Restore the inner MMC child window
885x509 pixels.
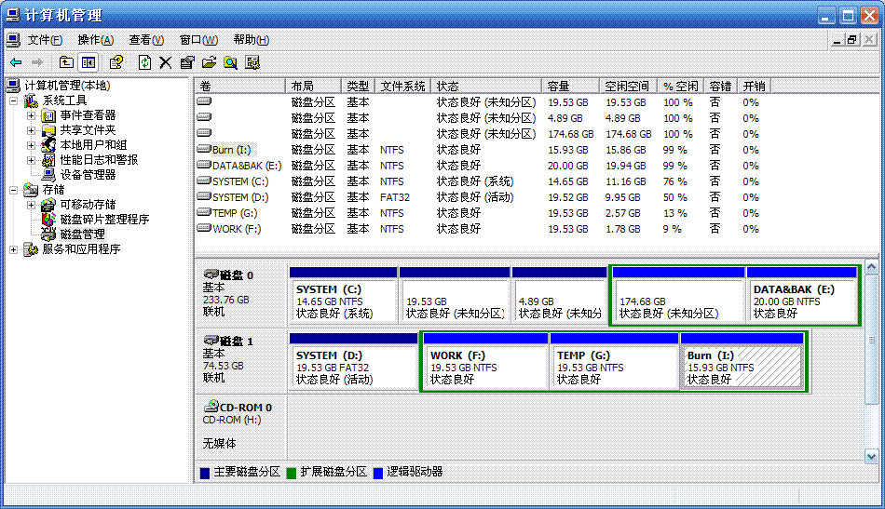(x=852, y=39)
